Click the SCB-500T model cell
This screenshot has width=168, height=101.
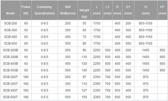click(11, 97)
